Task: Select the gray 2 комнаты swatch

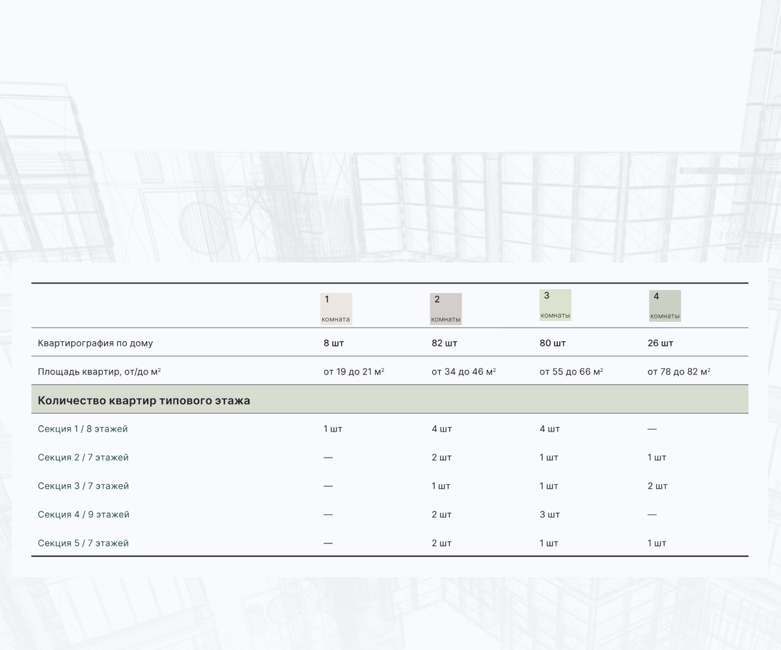Action: click(x=445, y=309)
